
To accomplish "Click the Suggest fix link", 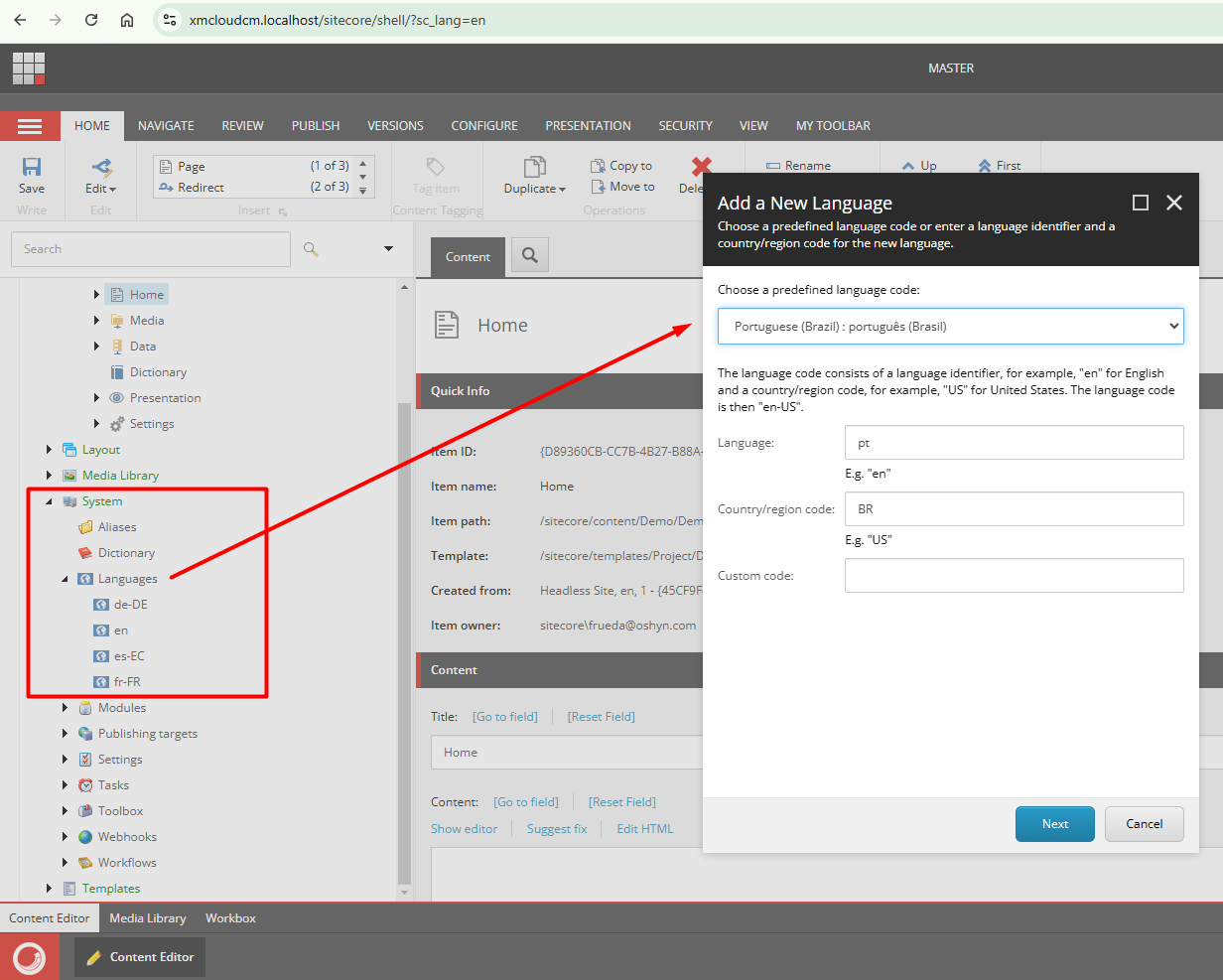I will (x=557, y=829).
